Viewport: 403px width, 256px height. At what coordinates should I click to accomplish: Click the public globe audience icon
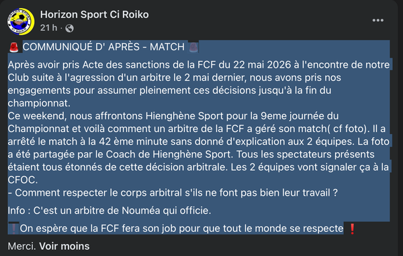coord(69,28)
